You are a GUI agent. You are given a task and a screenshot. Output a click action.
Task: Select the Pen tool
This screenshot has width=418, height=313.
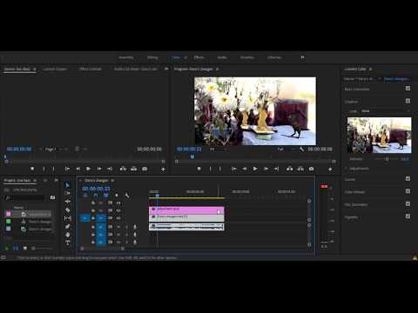click(x=68, y=226)
